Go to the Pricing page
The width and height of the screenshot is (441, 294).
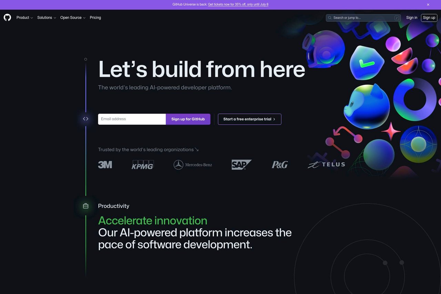coord(95,18)
